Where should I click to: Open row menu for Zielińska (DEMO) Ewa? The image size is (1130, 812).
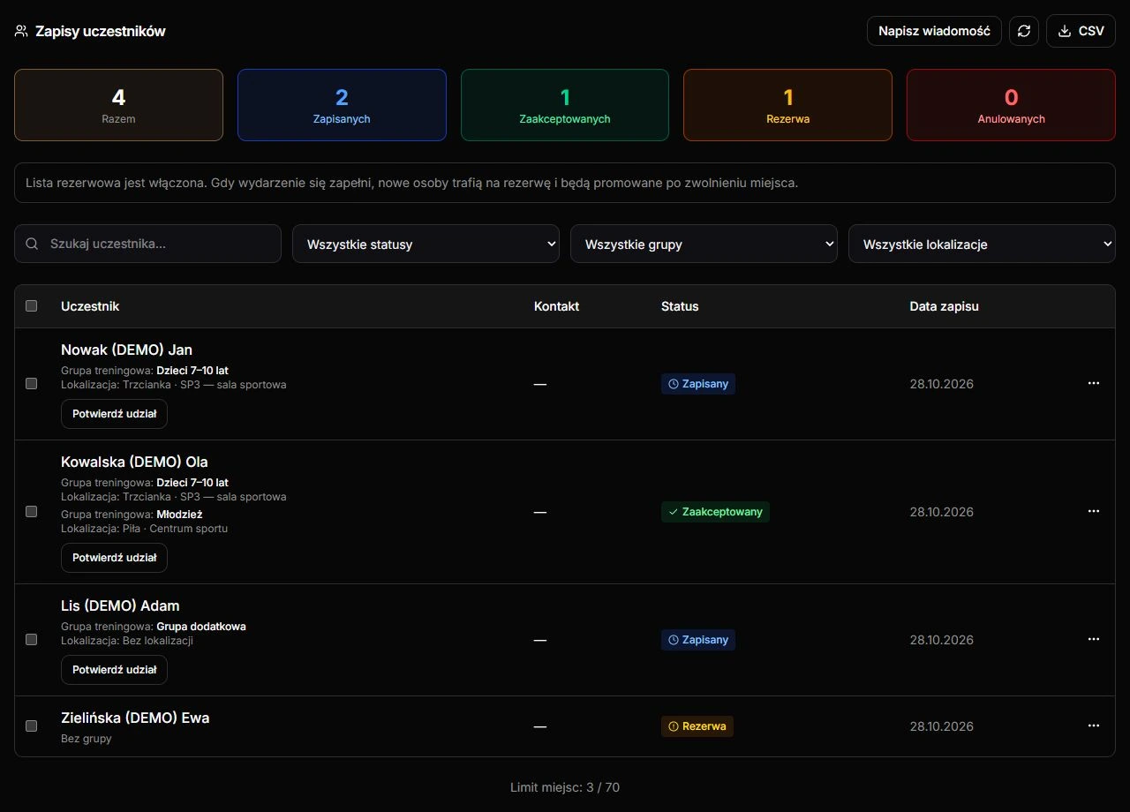pos(1094,726)
